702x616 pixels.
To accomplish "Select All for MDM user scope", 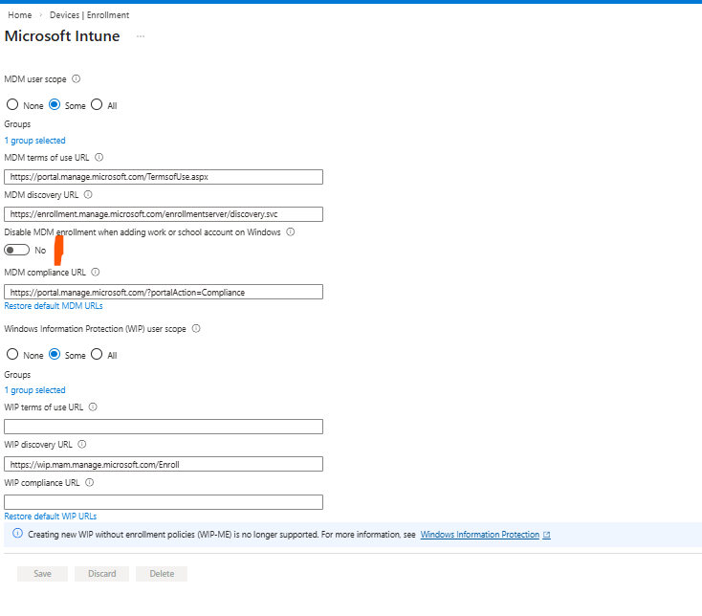I will click(x=97, y=105).
